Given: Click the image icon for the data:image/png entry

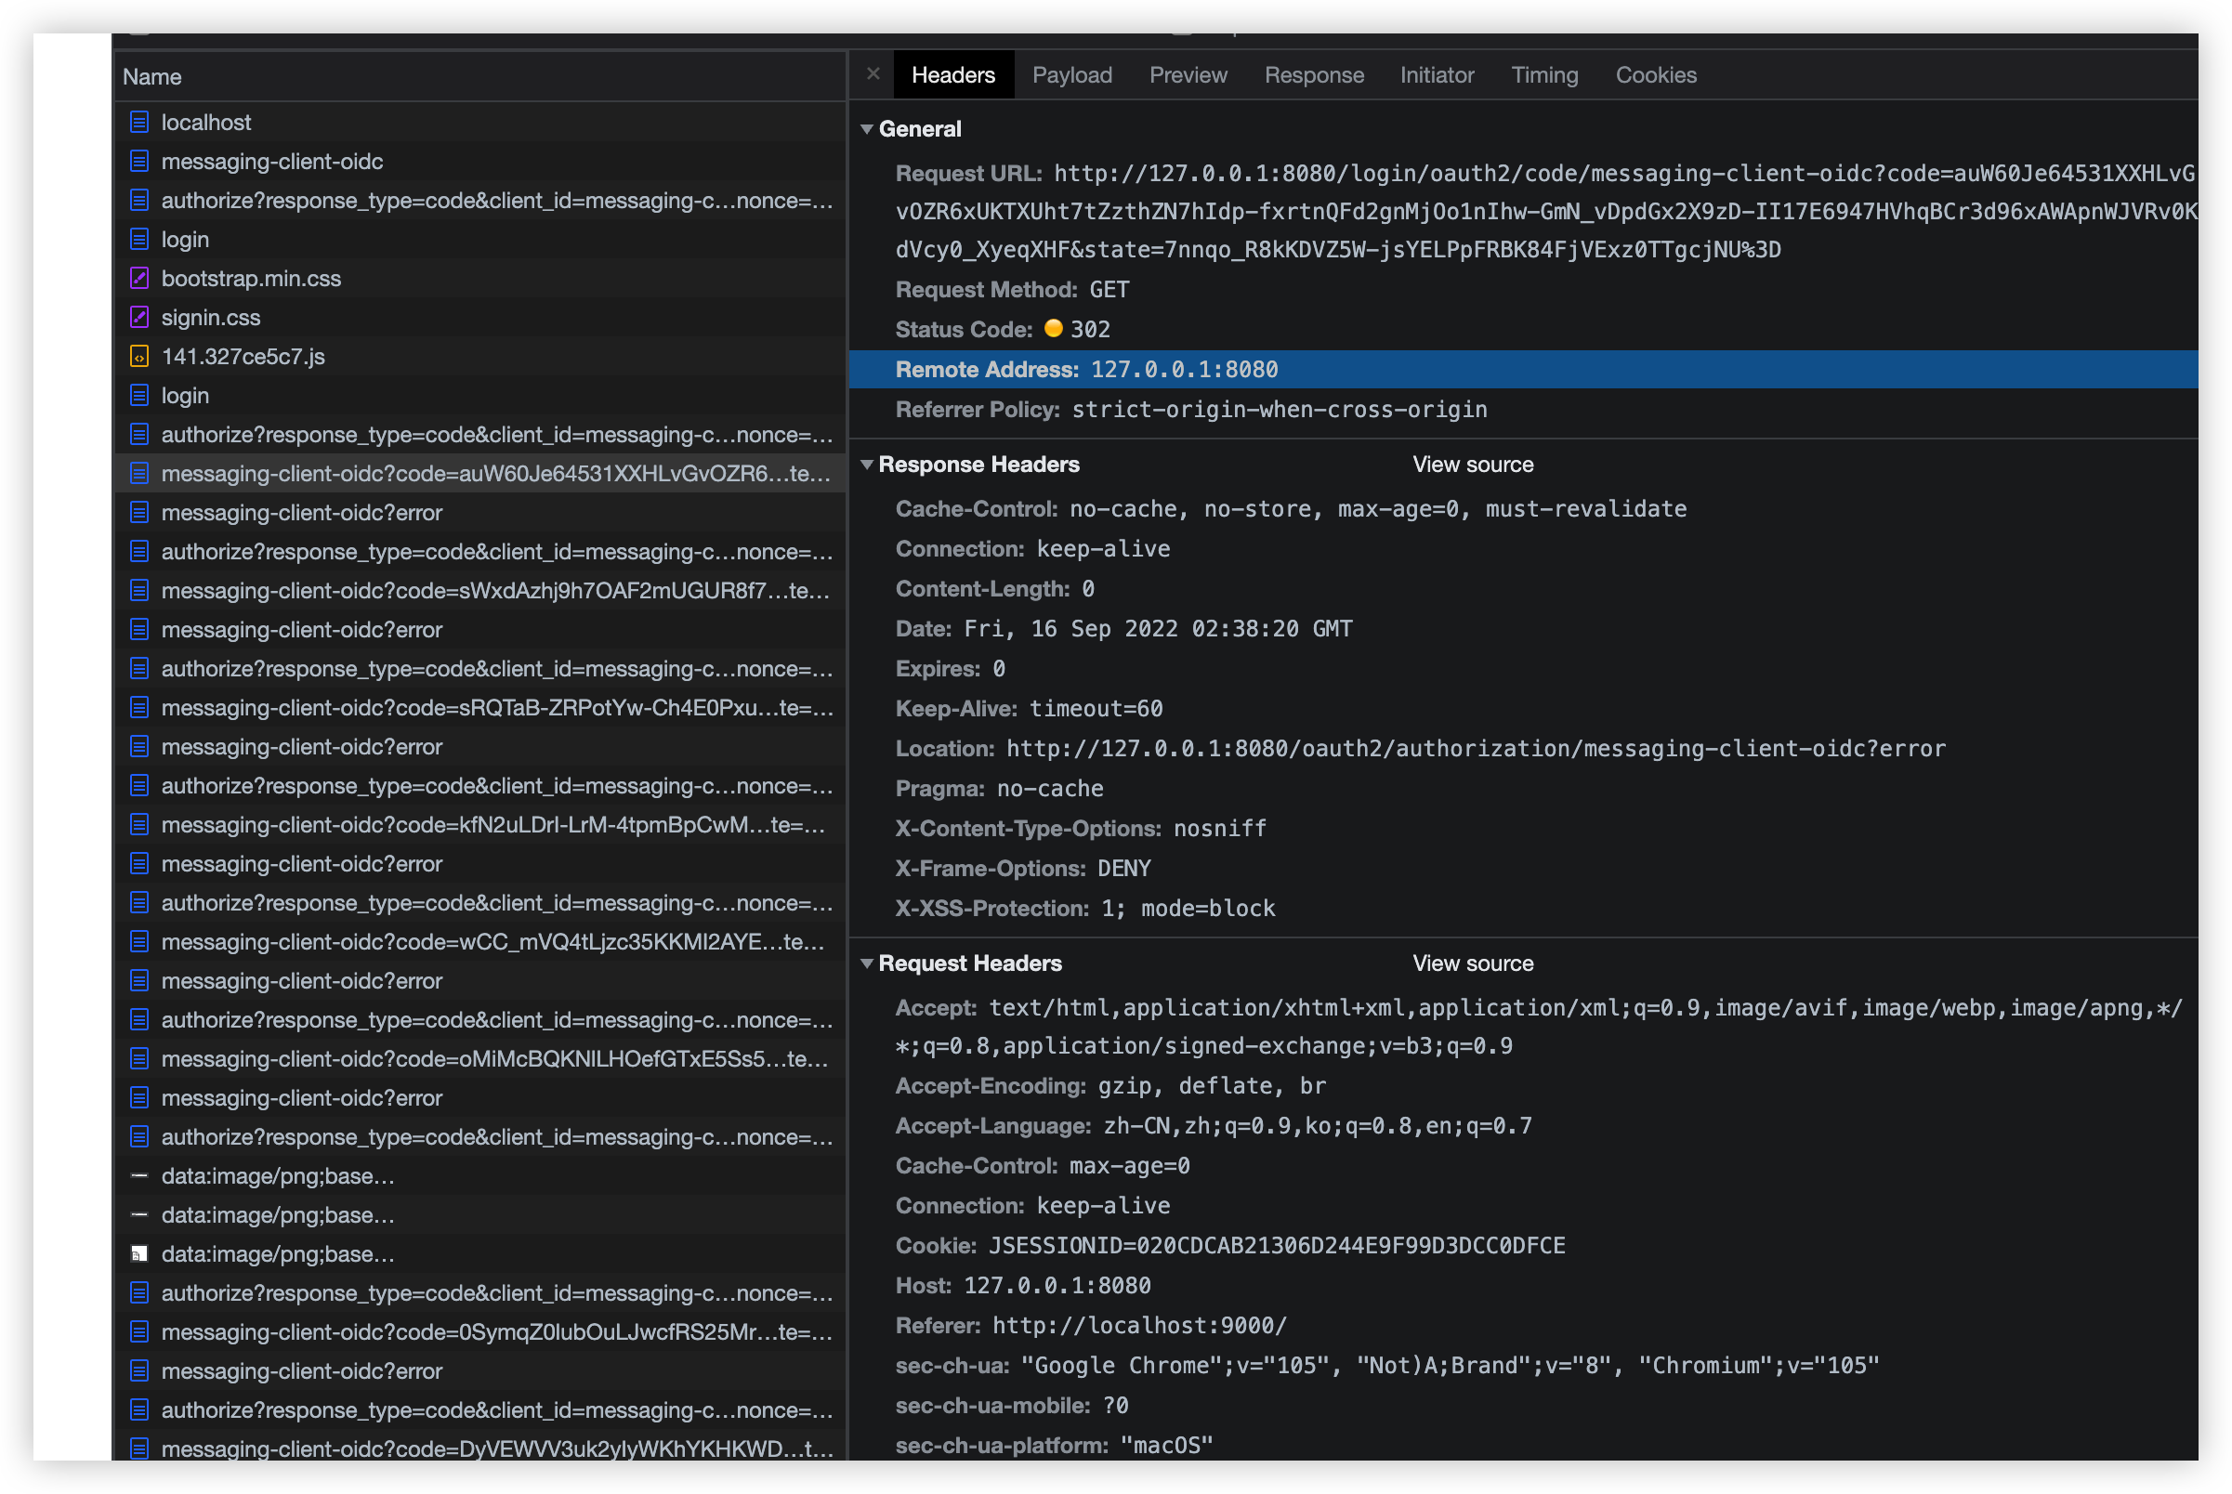Looking at the screenshot, I should (x=139, y=1254).
